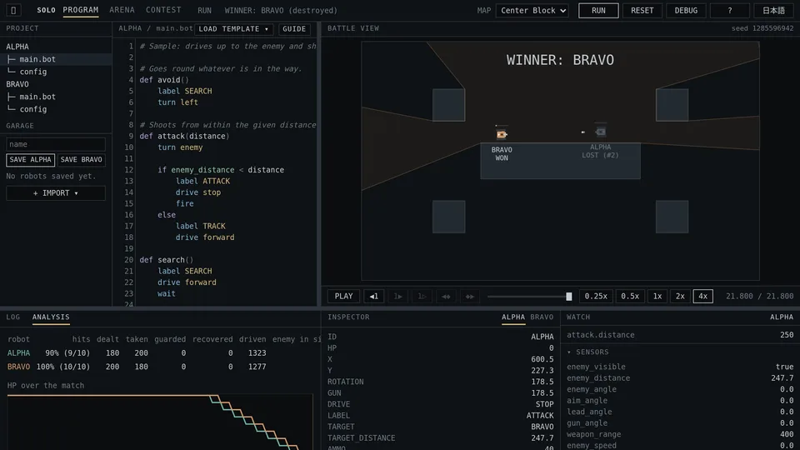Switch inspector to BRAVO
This screenshot has width=800, height=450.
(542, 317)
